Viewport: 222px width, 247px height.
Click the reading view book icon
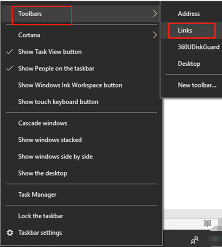click(x=207, y=223)
